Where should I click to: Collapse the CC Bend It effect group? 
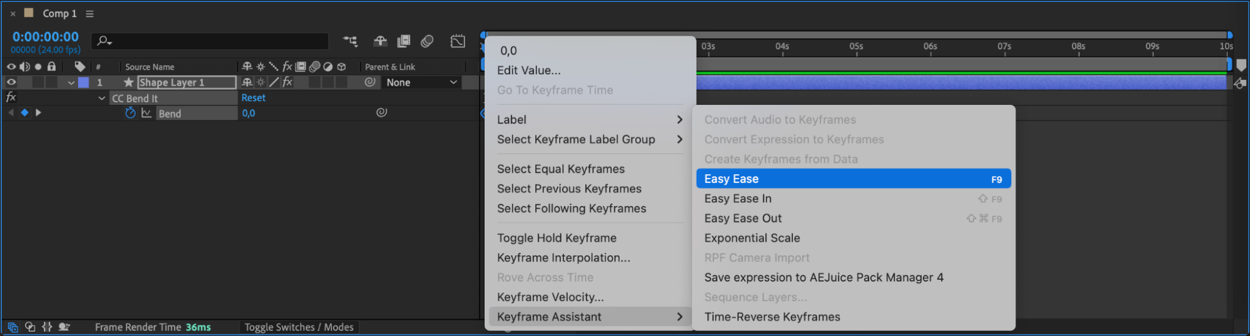click(x=102, y=98)
